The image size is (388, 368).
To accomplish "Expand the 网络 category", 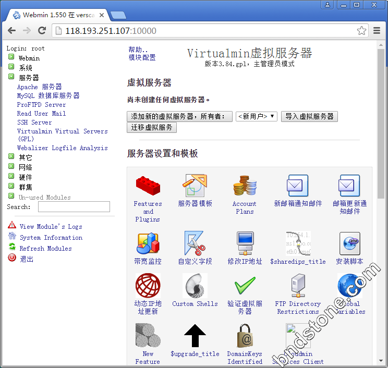I will 11,166.
